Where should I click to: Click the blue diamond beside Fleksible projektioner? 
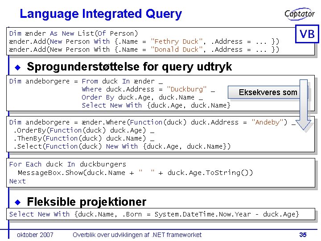18,202
